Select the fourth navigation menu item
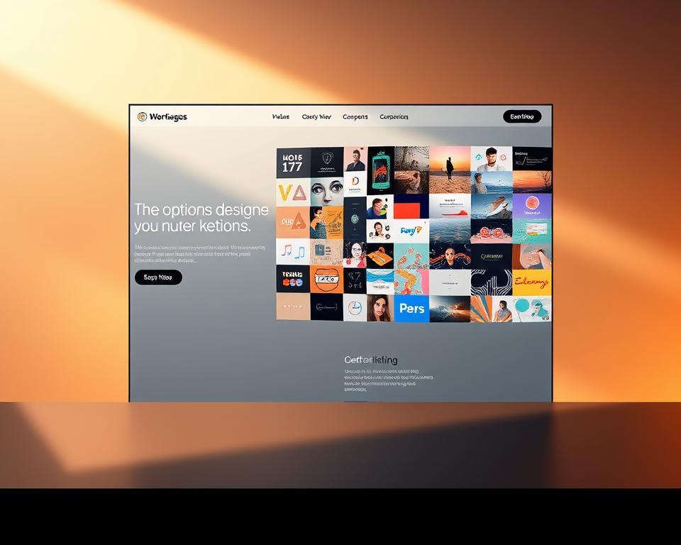This screenshot has height=545, width=681. (394, 117)
